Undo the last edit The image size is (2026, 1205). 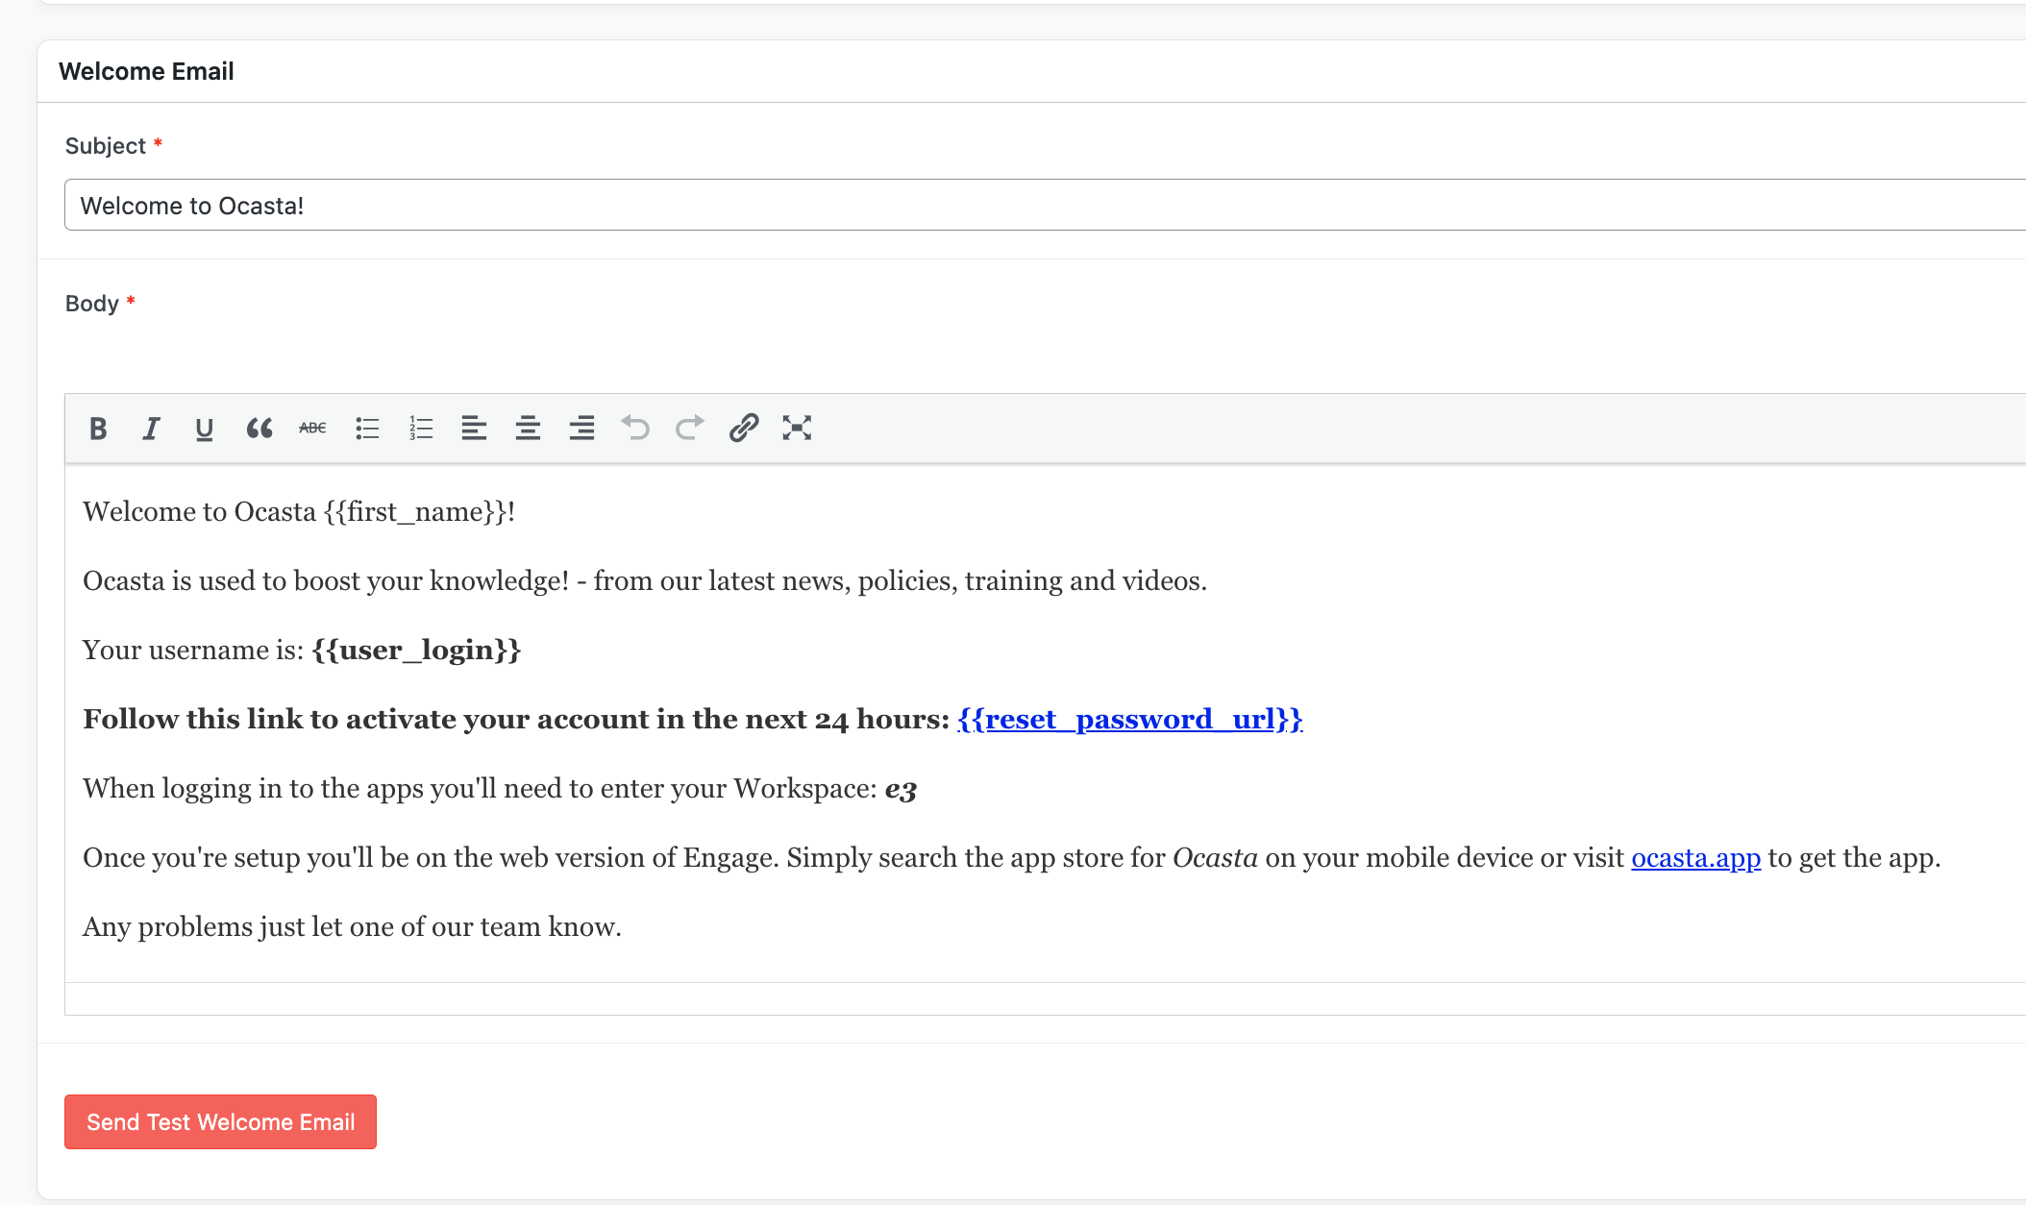pos(635,429)
